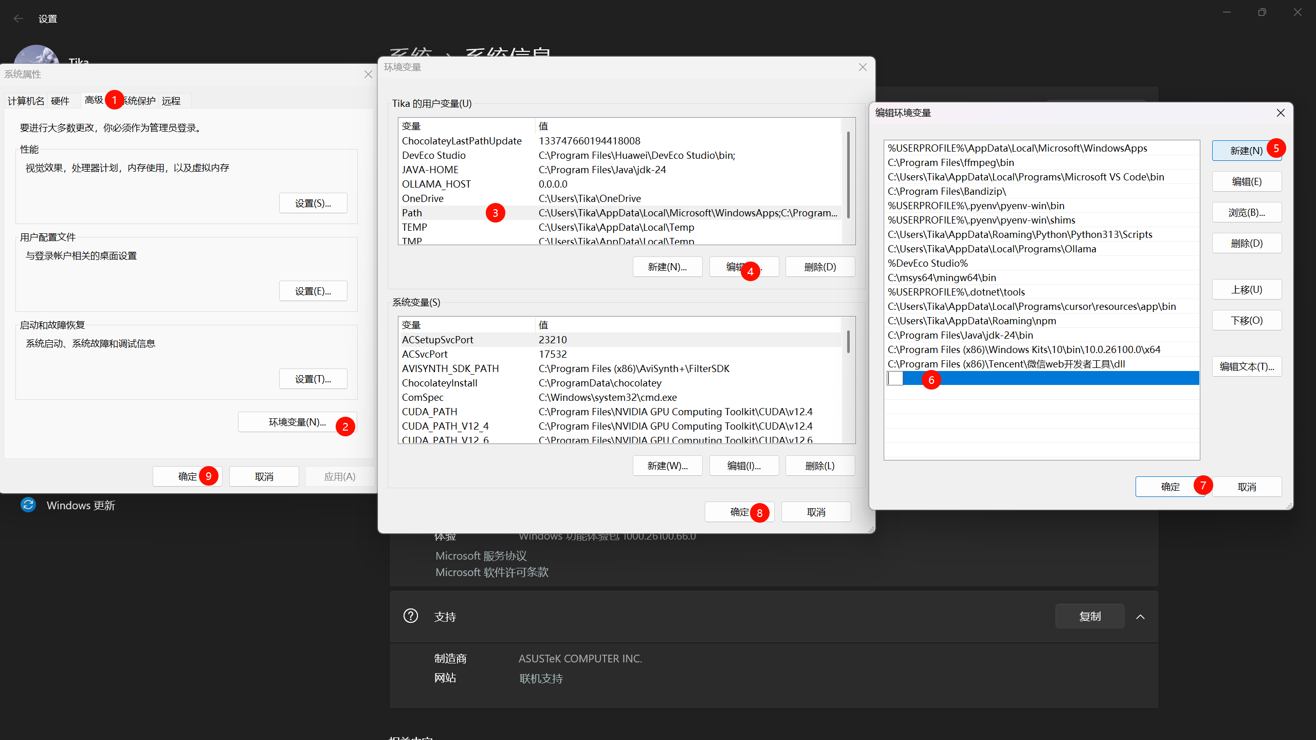Select the 计算机名 tab
The height and width of the screenshot is (740, 1316).
(26, 101)
